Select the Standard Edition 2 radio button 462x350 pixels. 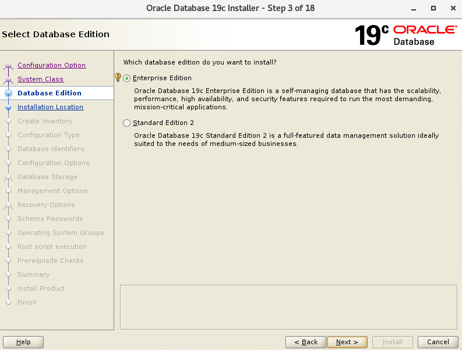point(126,123)
